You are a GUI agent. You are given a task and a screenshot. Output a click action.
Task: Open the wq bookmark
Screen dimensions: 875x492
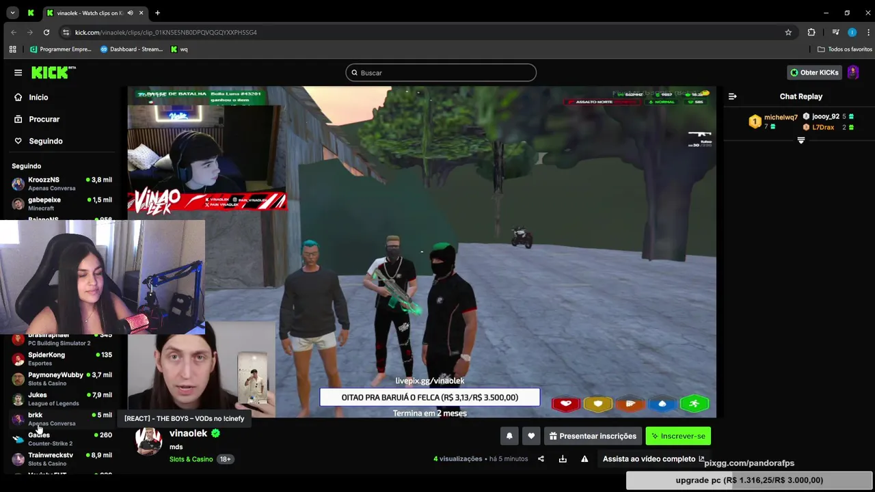pyautogui.click(x=179, y=49)
